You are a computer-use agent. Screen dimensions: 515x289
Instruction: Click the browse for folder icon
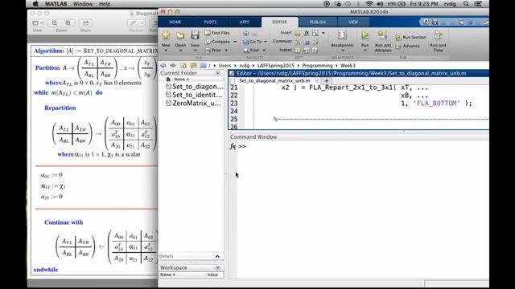coord(193,66)
